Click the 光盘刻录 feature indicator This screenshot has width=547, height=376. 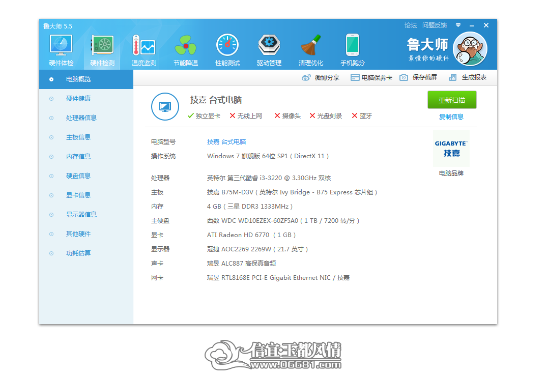pyautogui.click(x=326, y=116)
